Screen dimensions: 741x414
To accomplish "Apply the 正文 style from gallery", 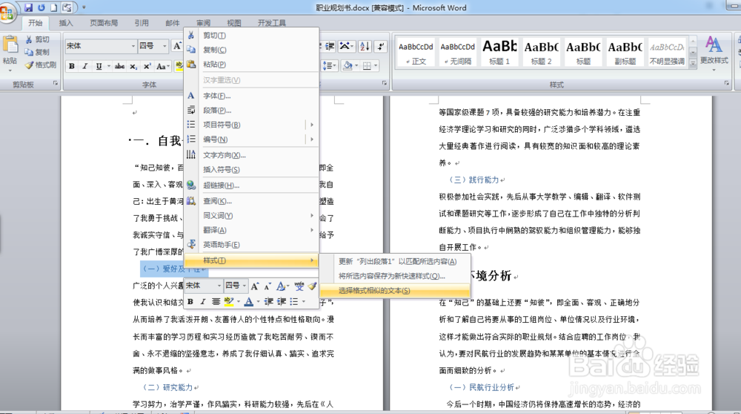I will click(x=416, y=52).
